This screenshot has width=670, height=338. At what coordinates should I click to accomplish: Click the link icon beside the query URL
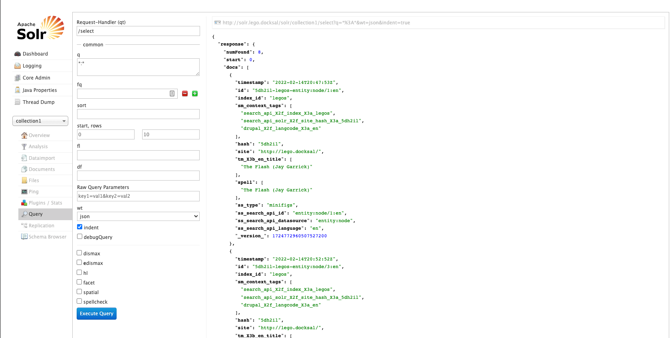pos(218,23)
